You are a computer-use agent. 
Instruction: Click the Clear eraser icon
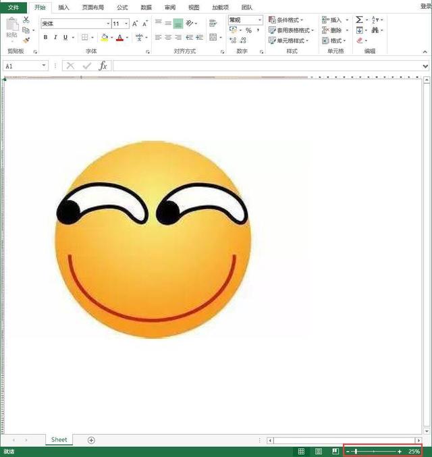[359, 41]
